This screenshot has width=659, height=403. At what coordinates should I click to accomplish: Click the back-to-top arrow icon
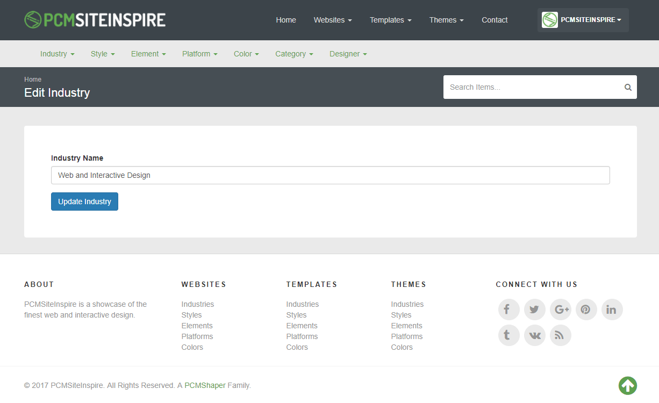point(627,385)
